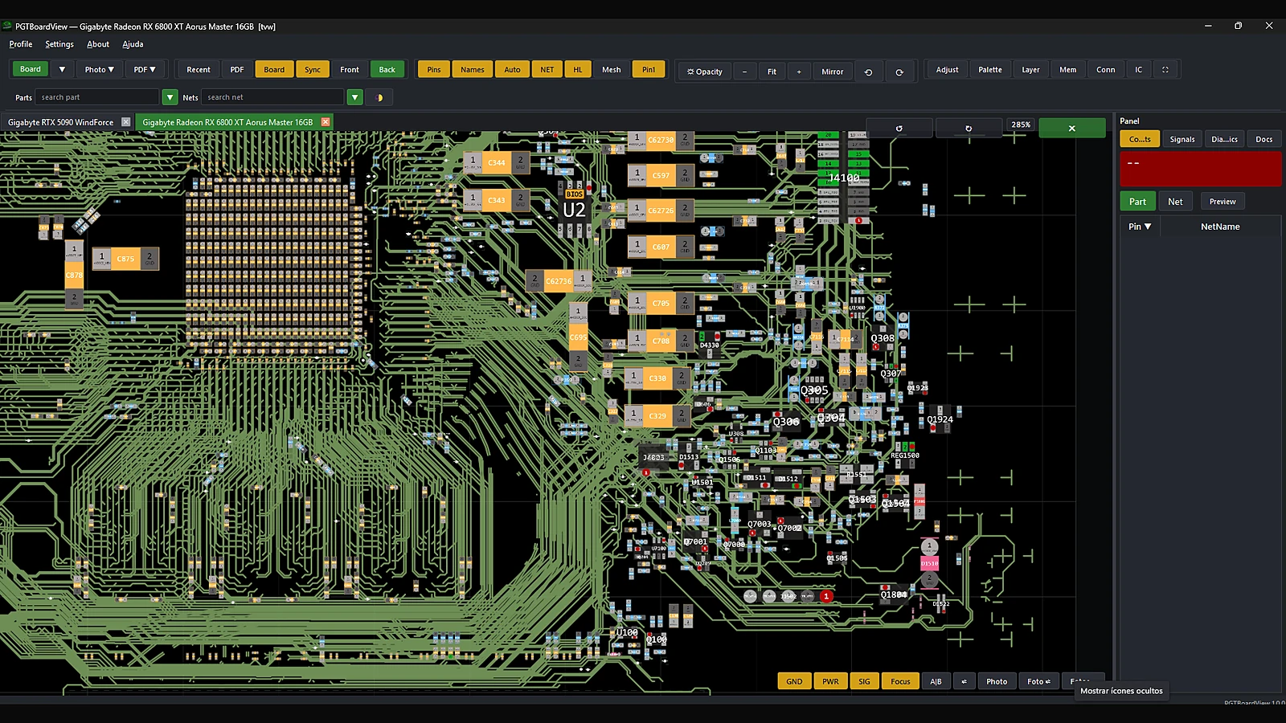Close the Radeon RX 6800 XT tab
This screenshot has width=1286, height=723.
coord(326,122)
